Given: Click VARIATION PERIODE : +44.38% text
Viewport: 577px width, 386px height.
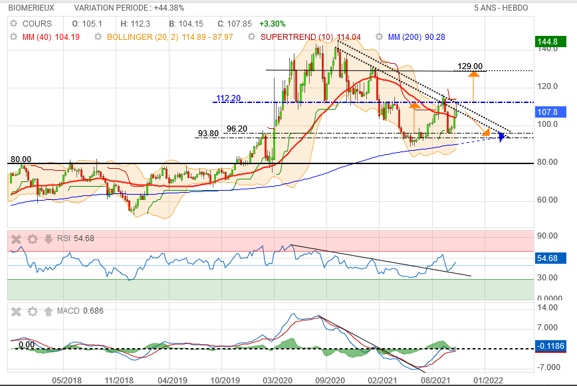Looking at the screenshot, I should click(129, 8).
